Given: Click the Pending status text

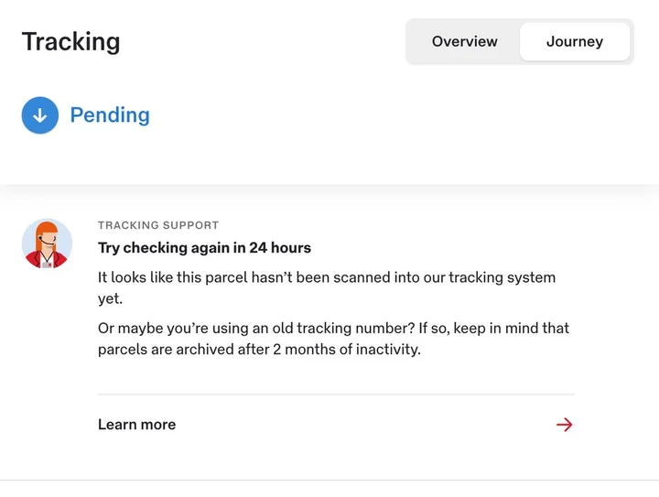Looking at the screenshot, I should pos(110,115).
